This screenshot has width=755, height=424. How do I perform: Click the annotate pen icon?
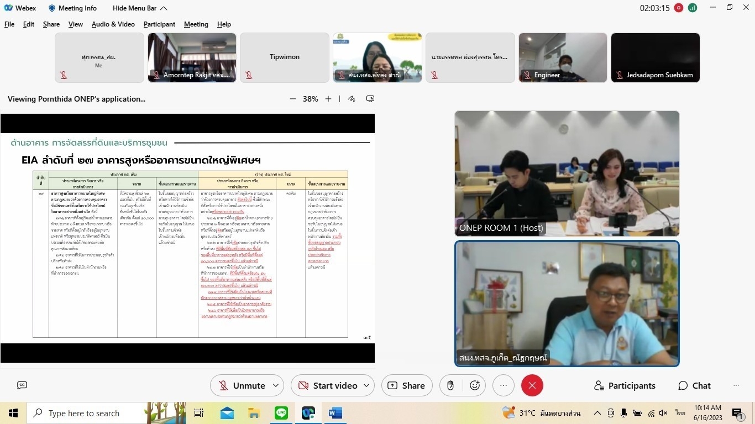(x=352, y=99)
